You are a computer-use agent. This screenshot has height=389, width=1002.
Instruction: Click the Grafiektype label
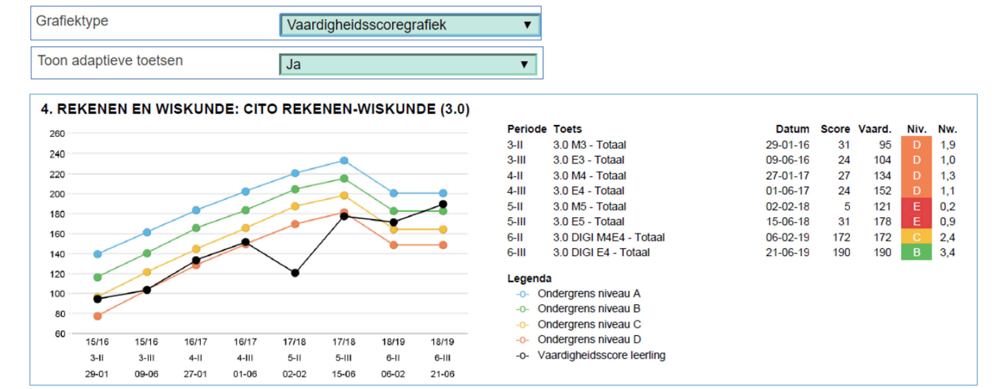(x=72, y=21)
